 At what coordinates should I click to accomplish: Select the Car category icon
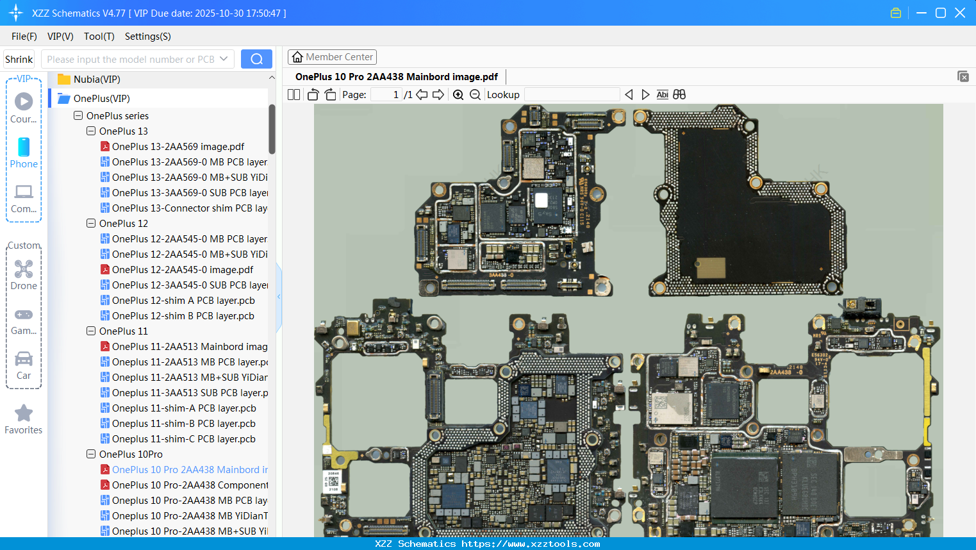click(24, 360)
